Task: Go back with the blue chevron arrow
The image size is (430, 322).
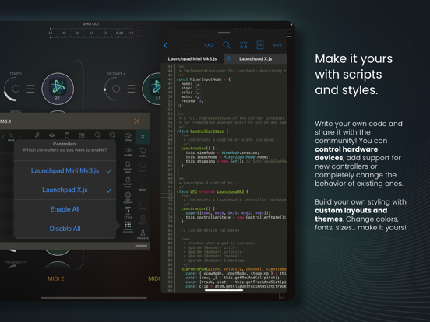Action: pos(166,45)
